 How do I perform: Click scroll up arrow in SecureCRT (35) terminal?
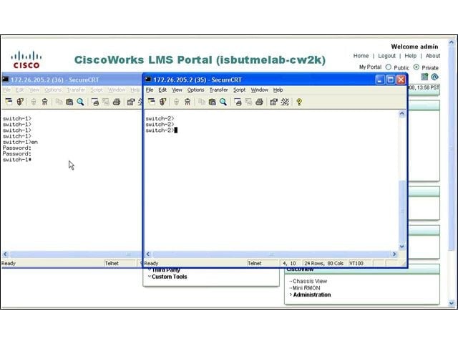402,114
